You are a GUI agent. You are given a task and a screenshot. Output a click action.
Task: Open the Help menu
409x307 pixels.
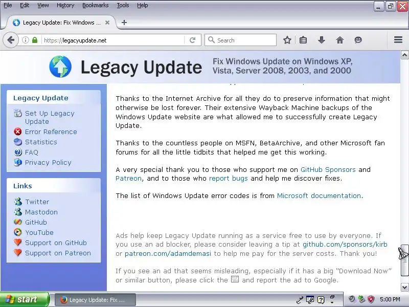tap(143, 5)
